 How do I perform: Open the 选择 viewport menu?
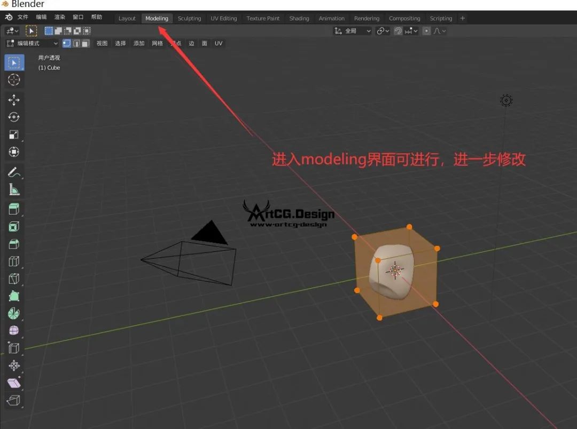[x=120, y=43]
